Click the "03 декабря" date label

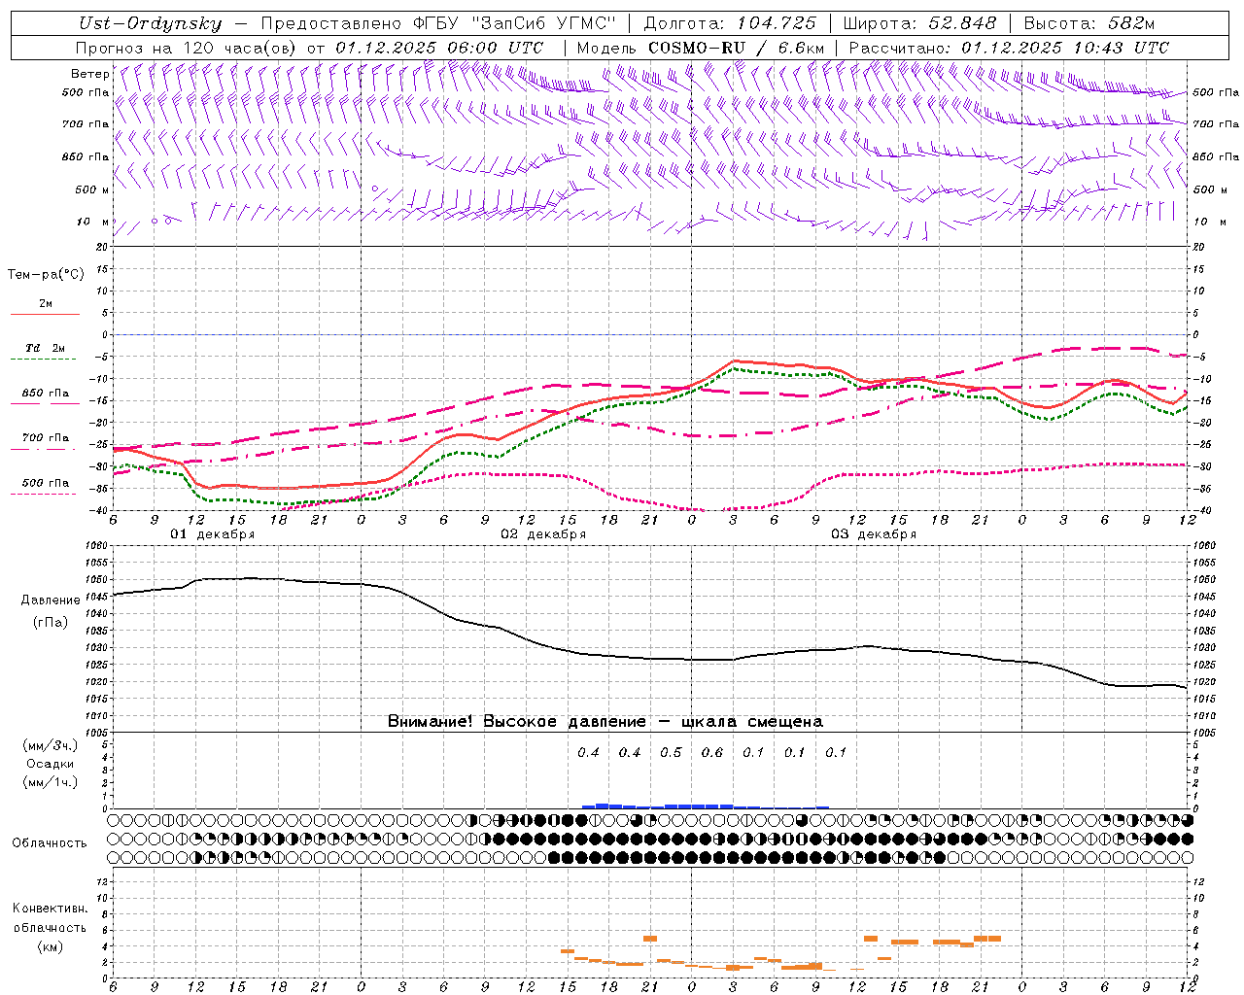874,534
